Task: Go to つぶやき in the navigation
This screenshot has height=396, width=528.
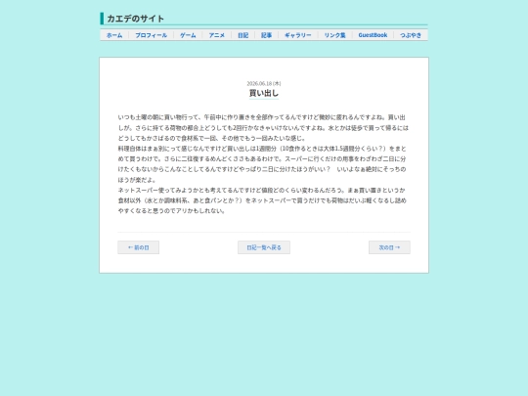Action: (411, 35)
